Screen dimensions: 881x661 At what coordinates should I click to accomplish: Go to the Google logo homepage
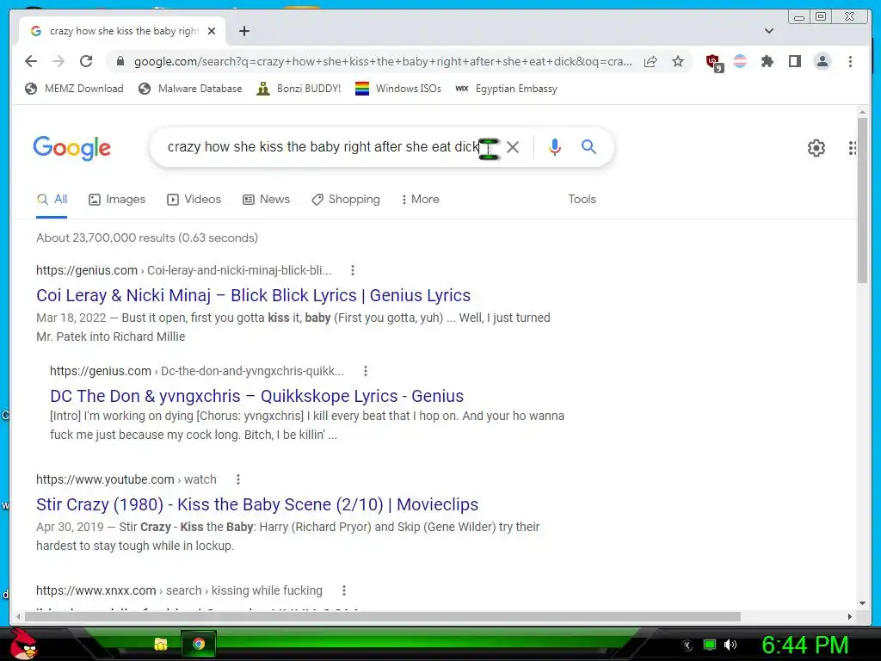[72, 148]
